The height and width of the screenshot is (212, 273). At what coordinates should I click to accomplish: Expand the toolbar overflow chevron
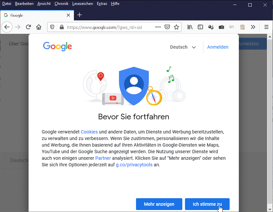253,27
